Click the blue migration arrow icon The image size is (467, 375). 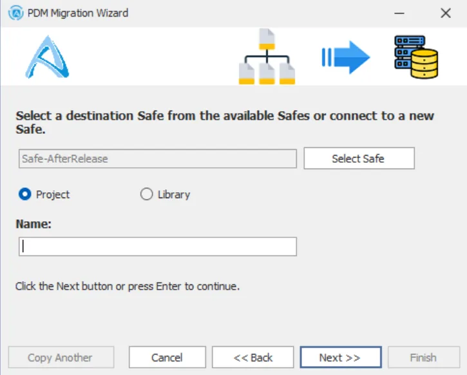click(346, 57)
